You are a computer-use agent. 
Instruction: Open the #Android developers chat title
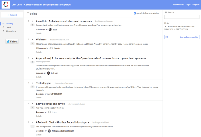pyautogui.click(x=62, y=122)
